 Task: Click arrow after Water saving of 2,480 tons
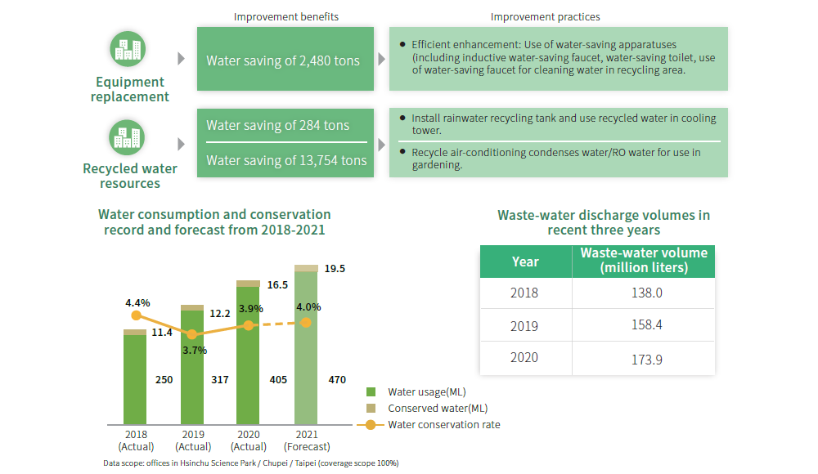click(380, 59)
